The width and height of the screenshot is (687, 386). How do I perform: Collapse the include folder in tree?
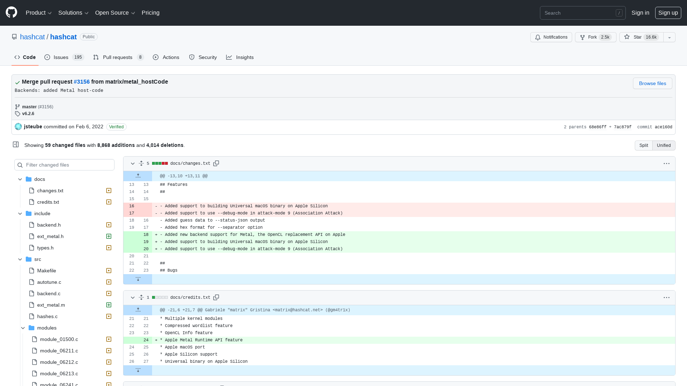[x=20, y=213]
